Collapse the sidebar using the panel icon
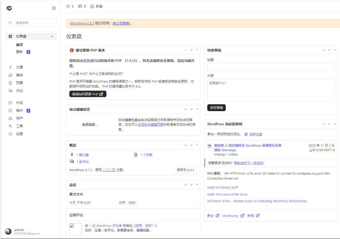The width and height of the screenshot is (340, 239). click(x=54, y=8)
